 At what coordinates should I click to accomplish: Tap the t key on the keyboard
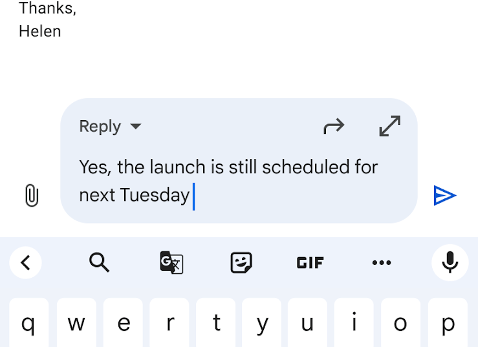tap(216, 323)
